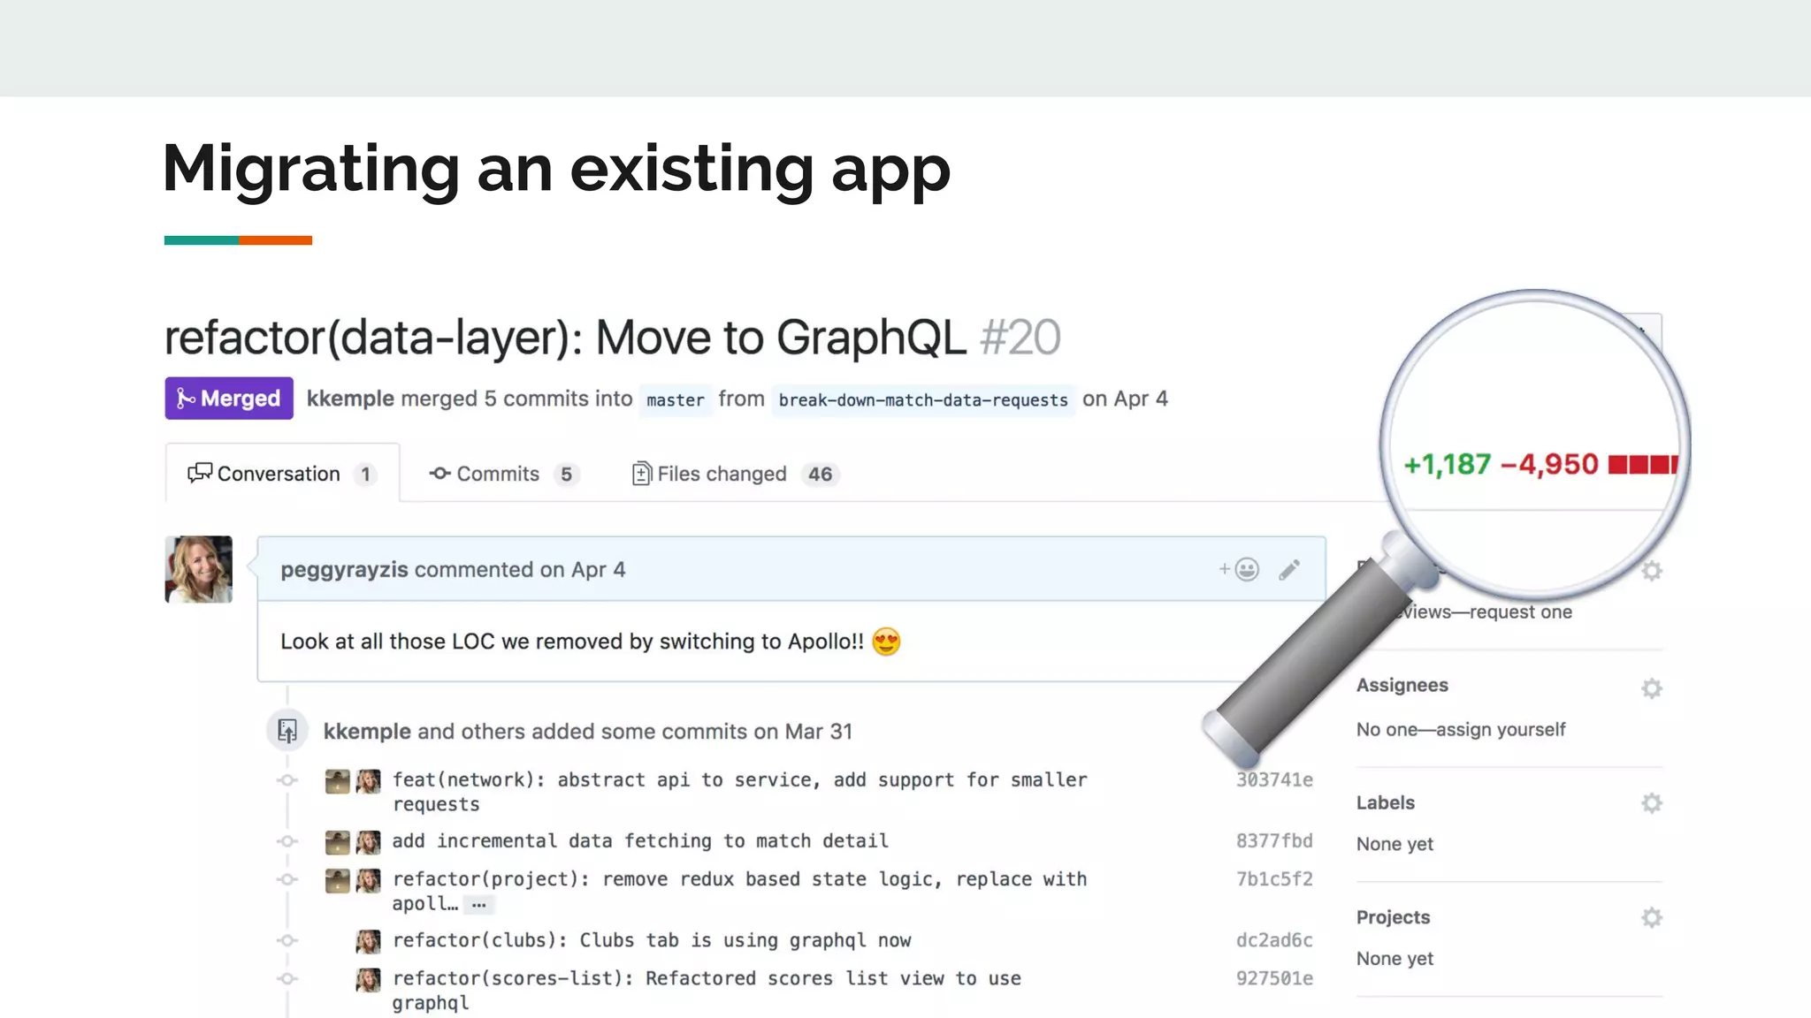Open commit 'refactor(scores-list): Refactored scores list view'
This screenshot has width=1811, height=1018.
(x=707, y=991)
